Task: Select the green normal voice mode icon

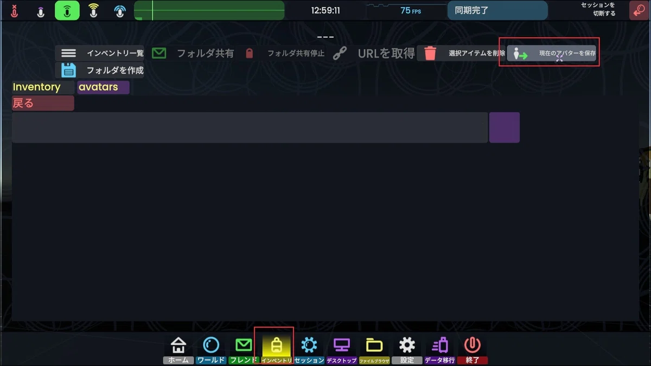Action: click(67, 11)
